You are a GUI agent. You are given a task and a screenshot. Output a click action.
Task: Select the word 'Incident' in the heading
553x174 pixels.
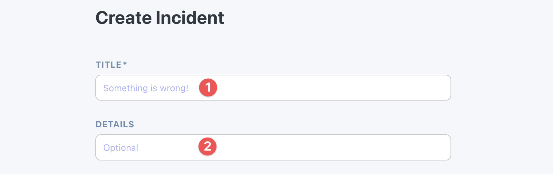pyautogui.click(x=190, y=18)
